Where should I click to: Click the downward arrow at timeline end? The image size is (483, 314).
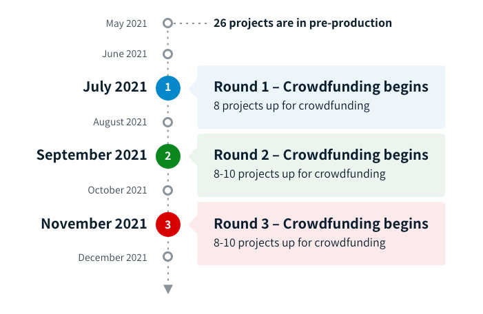pyautogui.click(x=167, y=289)
